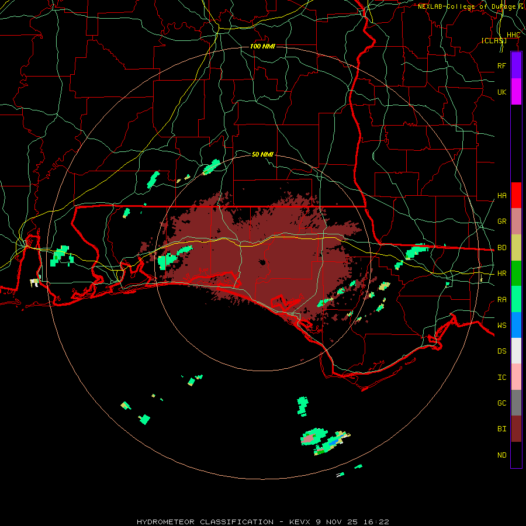Click the '[CLAS]' units label
The height and width of the screenshot is (526, 526).
[494, 41]
